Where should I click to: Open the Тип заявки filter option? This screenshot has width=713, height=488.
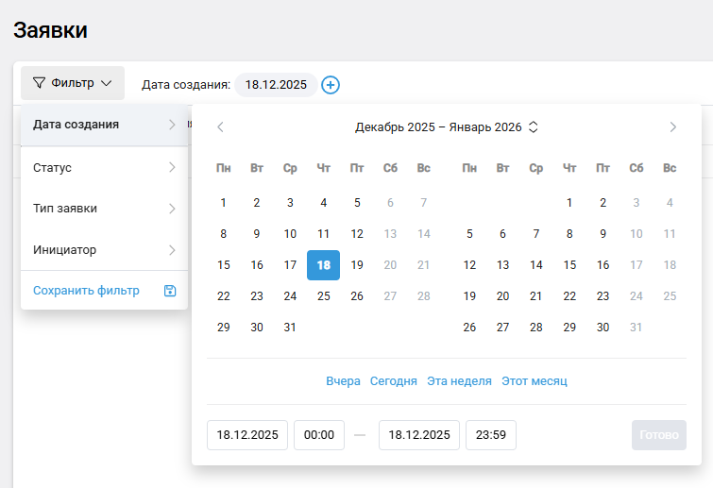[104, 209]
